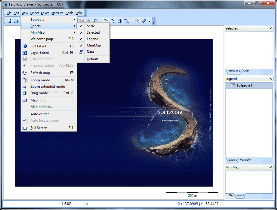
Task: Open the select tool dropdown arrow
Action: 132,21
